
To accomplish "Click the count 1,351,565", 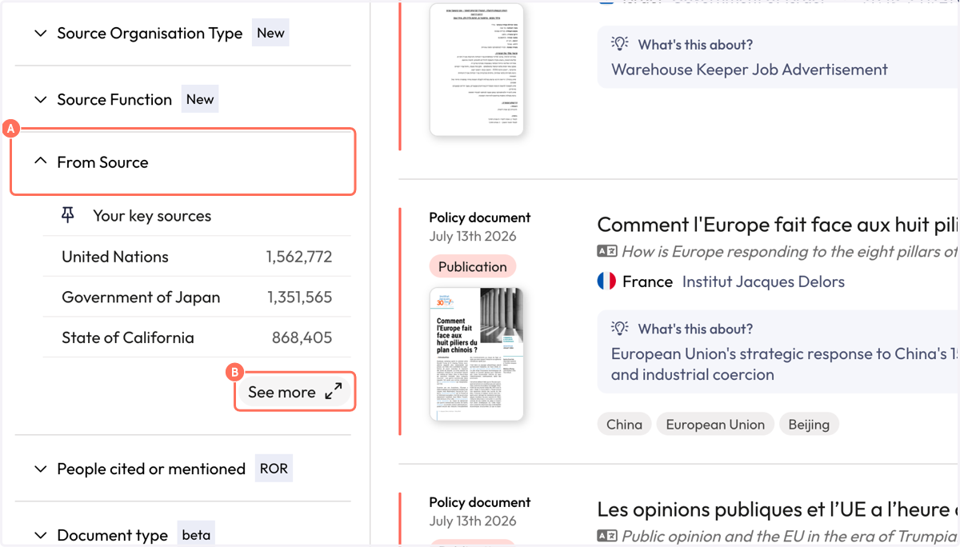I will coord(299,297).
